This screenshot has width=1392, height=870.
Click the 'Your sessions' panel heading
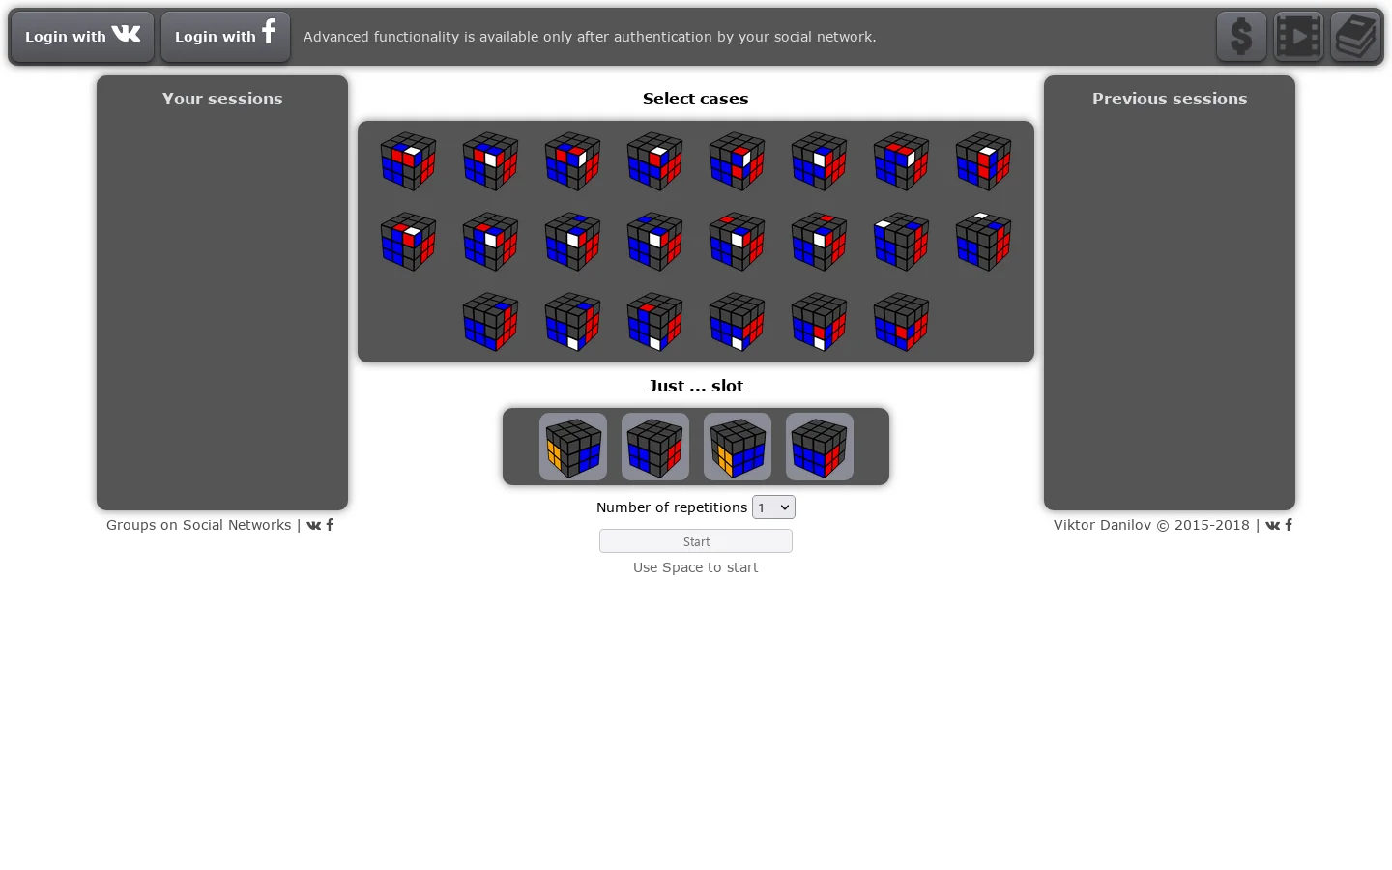[222, 99]
